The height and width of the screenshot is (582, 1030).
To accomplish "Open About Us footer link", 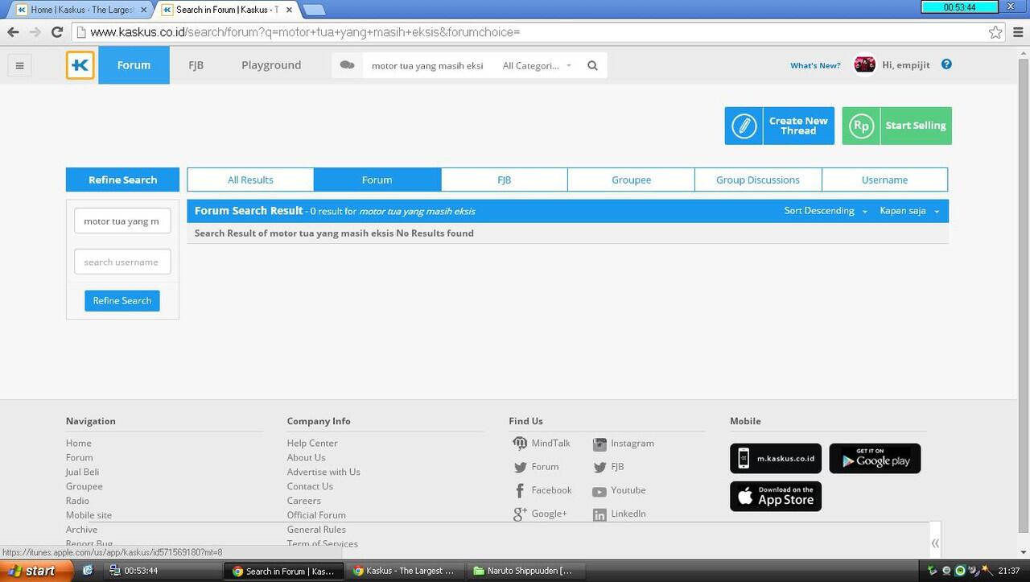I will click(x=306, y=457).
